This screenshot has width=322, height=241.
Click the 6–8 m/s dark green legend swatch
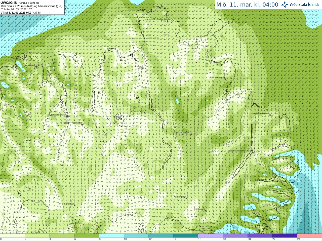(87, 236)
